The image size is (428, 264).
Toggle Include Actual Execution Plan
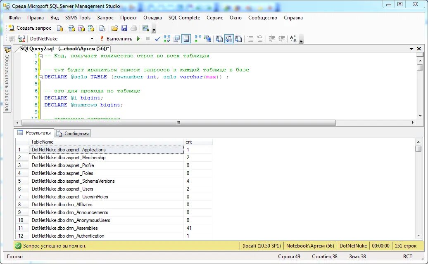[x=198, y=39]
